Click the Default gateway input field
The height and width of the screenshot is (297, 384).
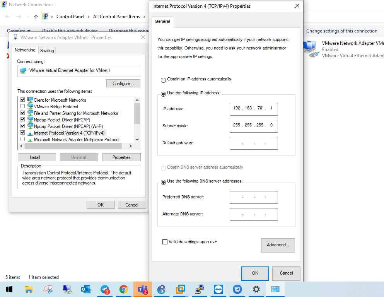[254, 143]
